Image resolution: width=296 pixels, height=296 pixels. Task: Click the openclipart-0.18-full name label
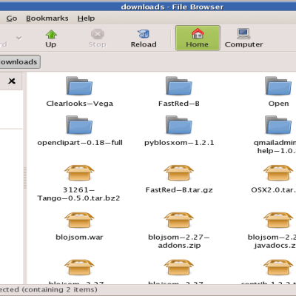point(80,143)
